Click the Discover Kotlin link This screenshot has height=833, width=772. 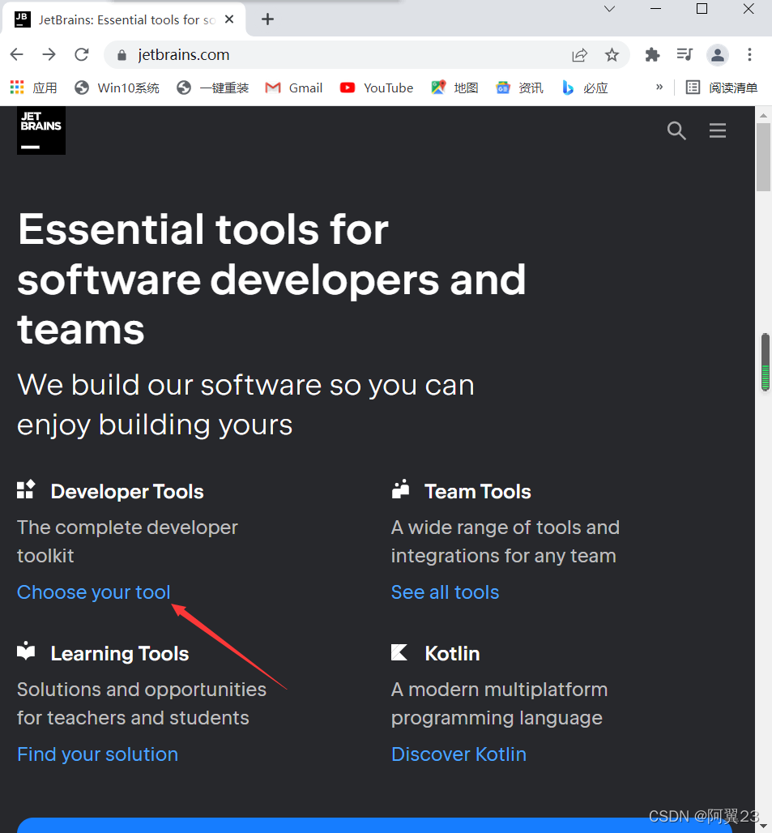click(459, 754)
